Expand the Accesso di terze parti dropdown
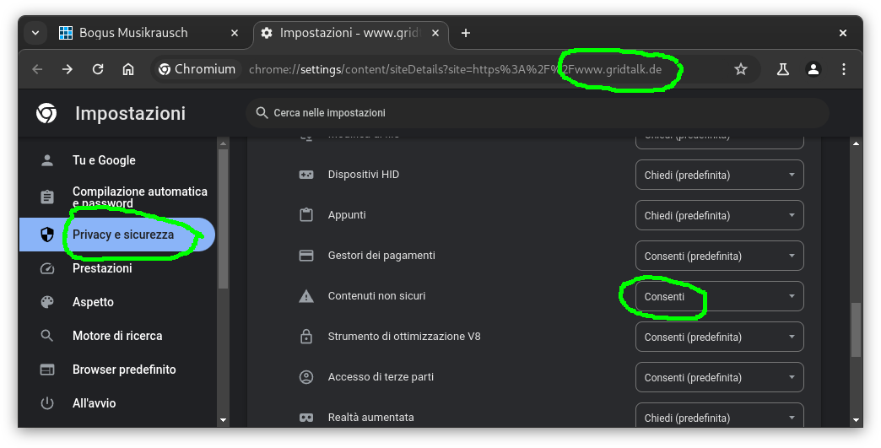 [719, 377]
